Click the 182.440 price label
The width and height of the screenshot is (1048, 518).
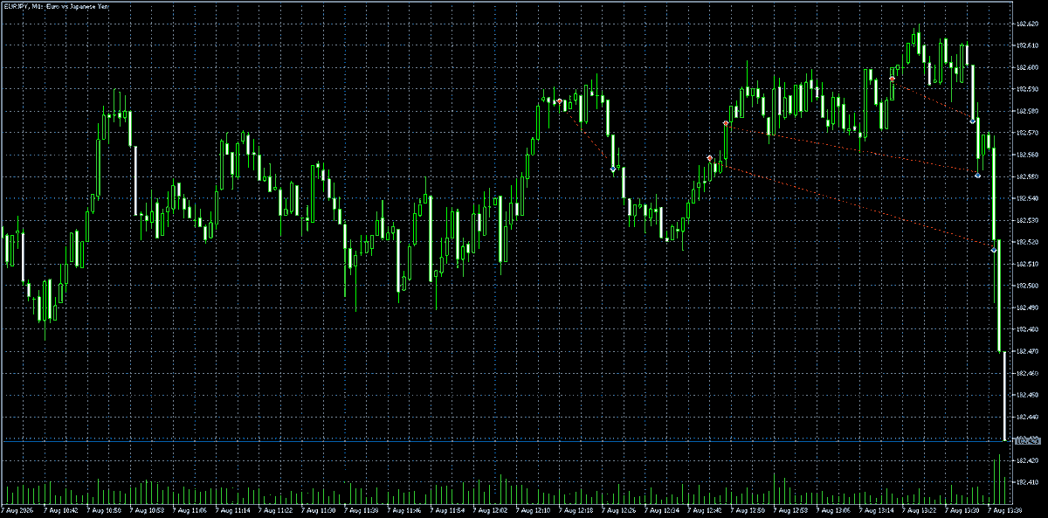[x=1026, y=417]
